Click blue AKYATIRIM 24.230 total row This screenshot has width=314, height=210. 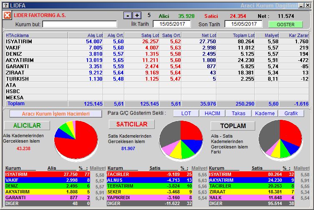tap(252, 180)
